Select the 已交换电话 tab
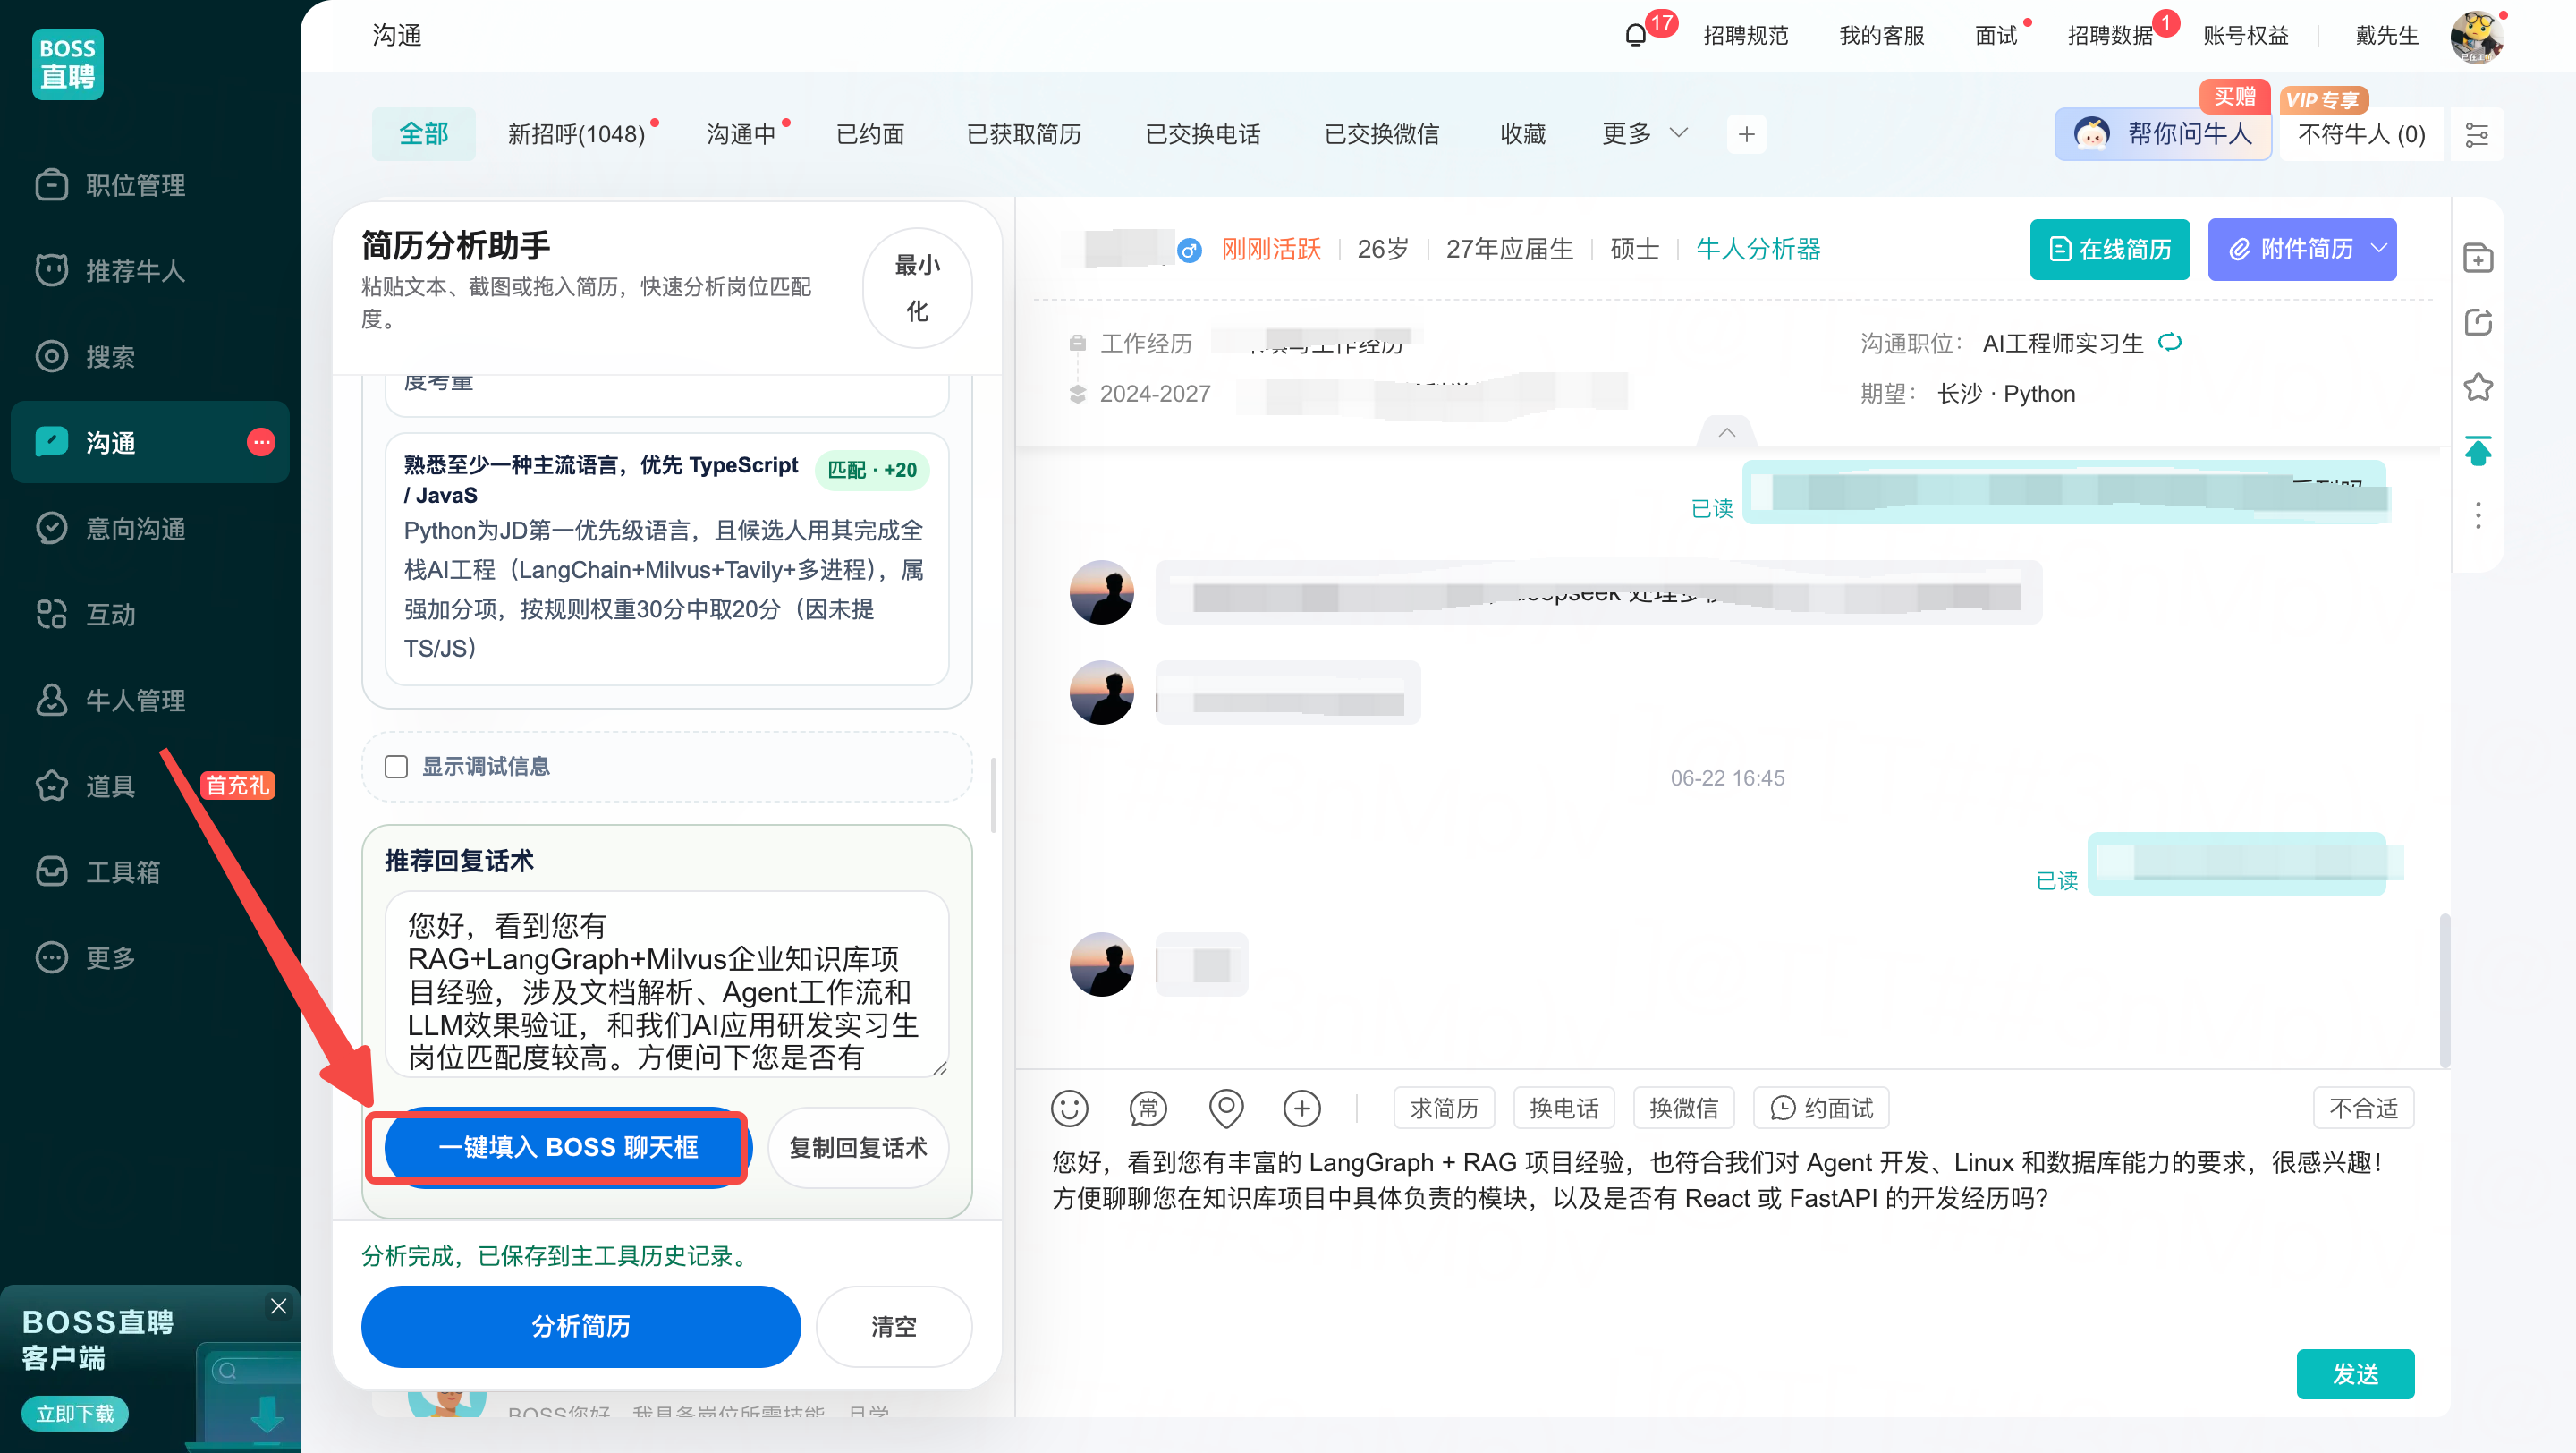Image resolution: width=2576 pixels, height=1453 pixels. (1203, 134)
